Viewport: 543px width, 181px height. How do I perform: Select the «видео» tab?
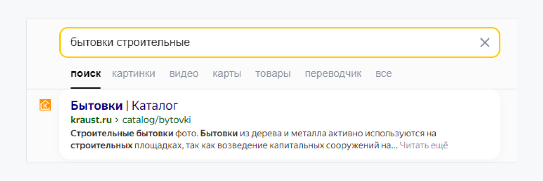pos(184,74)
